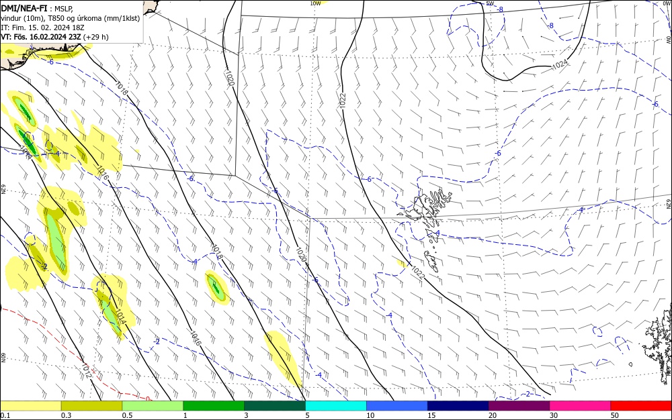Choose the navy 15–20 legend swatch
This screenshot has height=420, width=672.
[x=458, y=406]
